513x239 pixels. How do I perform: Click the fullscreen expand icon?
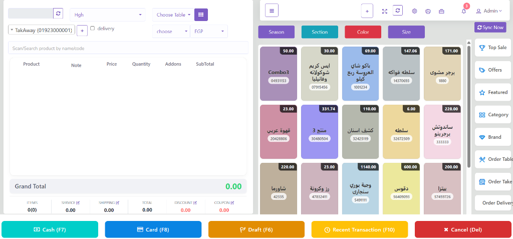pyautogui.click(x=384, y=11)
